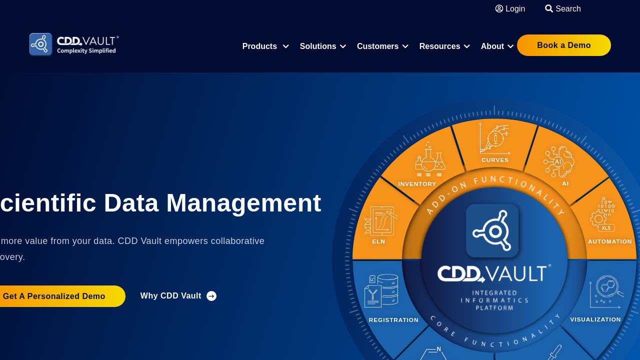Open the About menu
This screenshot has height=360, width=640.
492,46
